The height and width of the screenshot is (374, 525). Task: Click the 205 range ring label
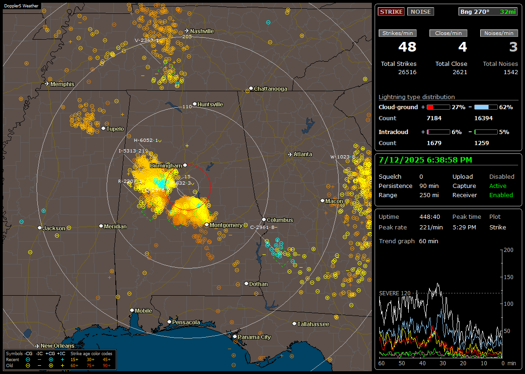pyautogui.click(x=187, y=36)
